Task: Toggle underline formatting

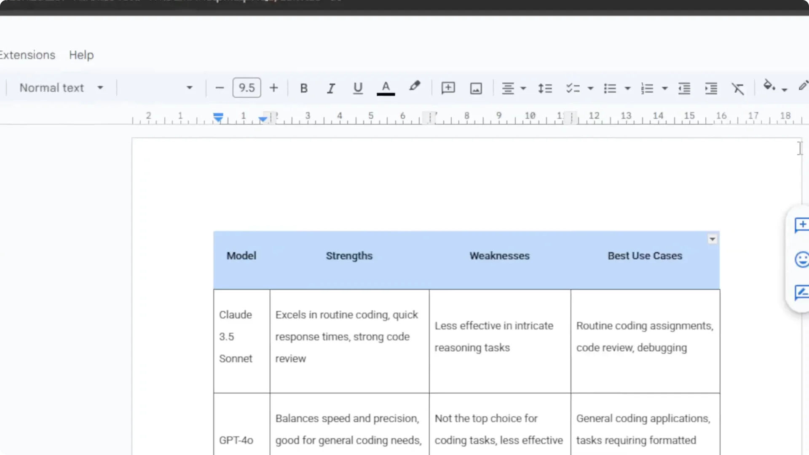Action: pos(358,88)
